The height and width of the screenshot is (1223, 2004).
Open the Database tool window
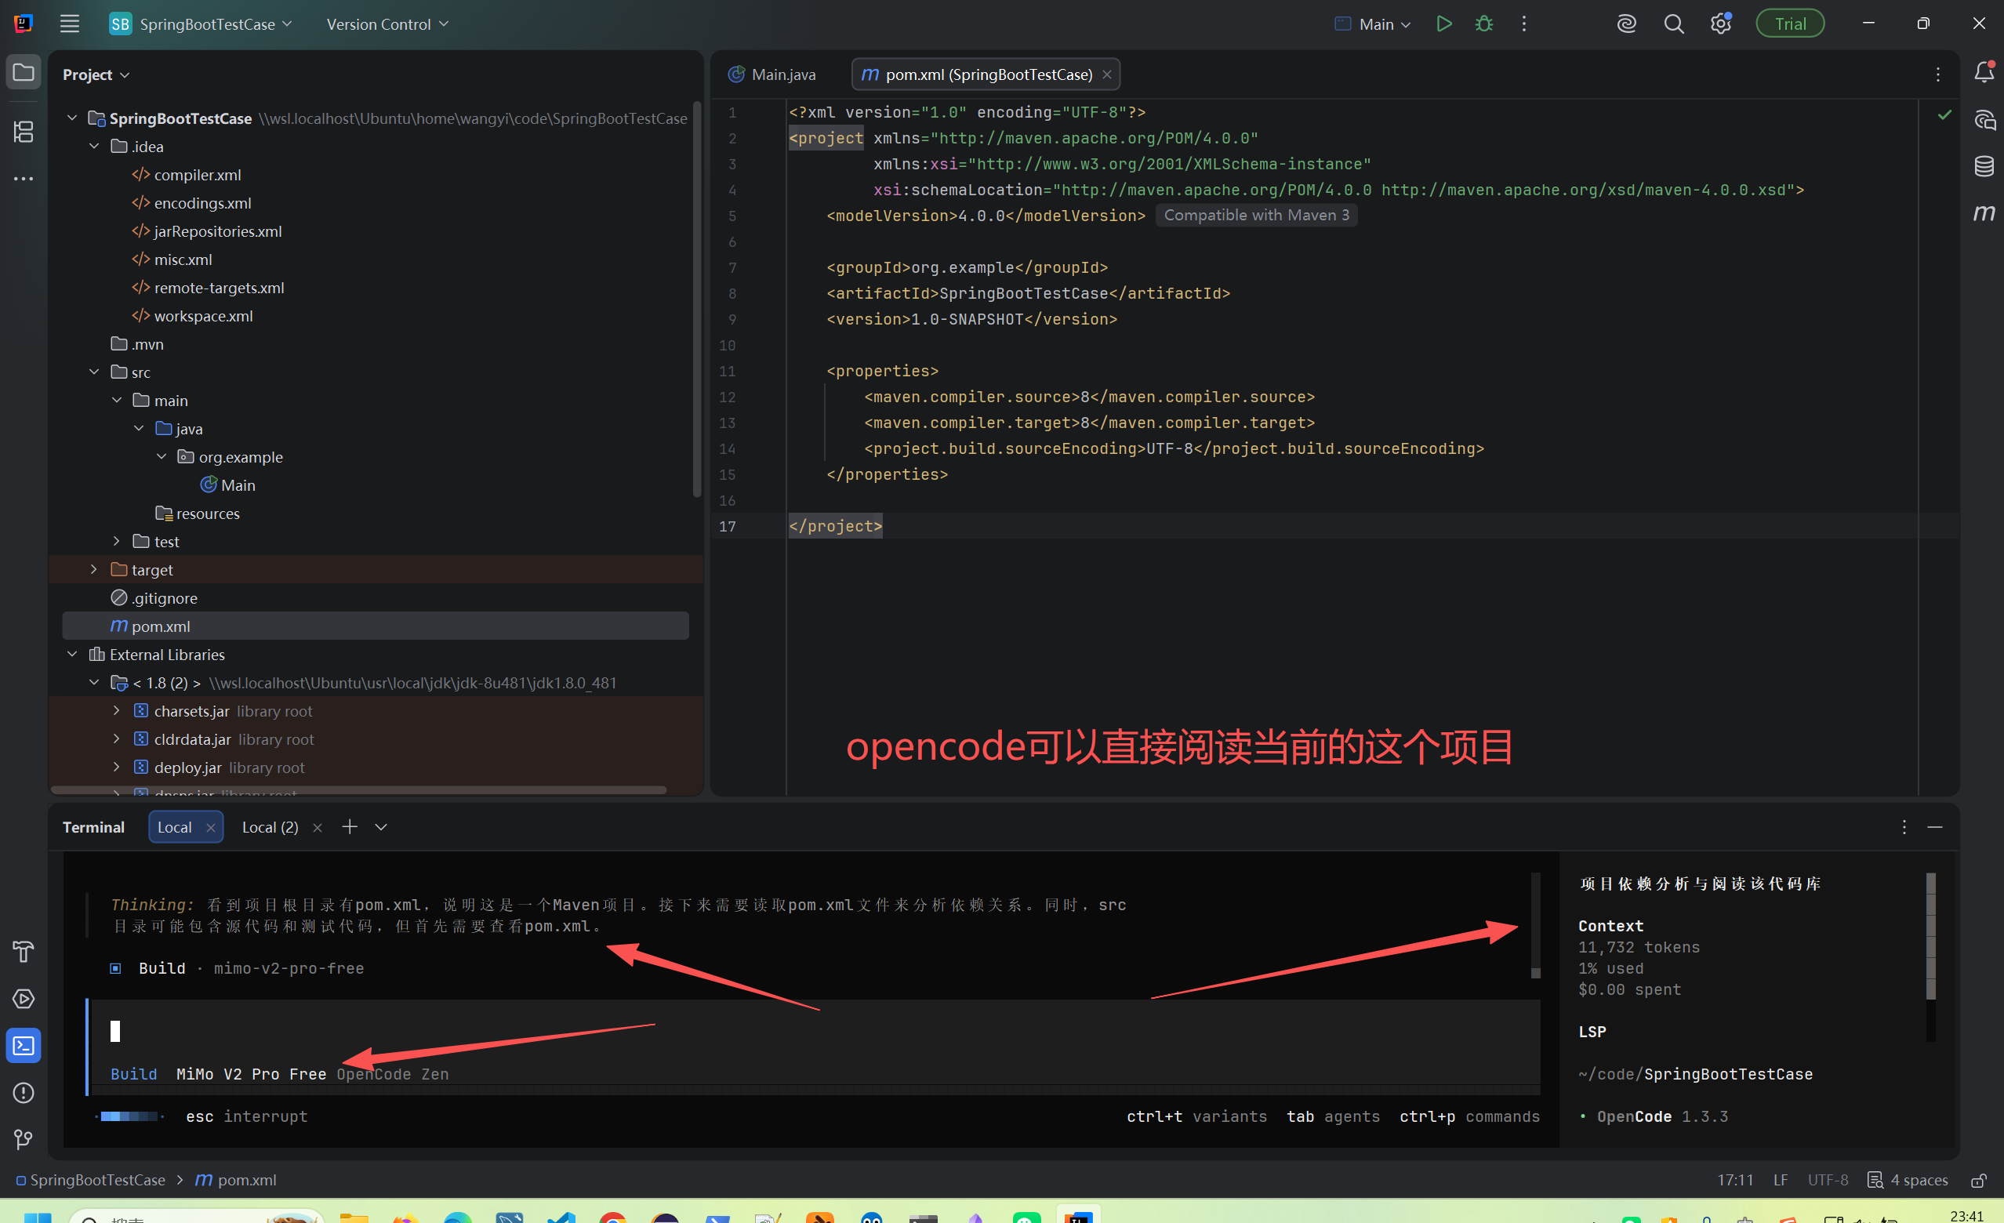[1985, 167]
